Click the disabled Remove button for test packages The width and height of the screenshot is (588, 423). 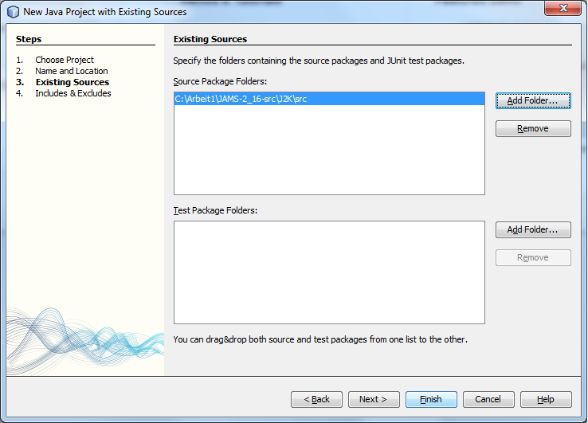coord(533,257)
